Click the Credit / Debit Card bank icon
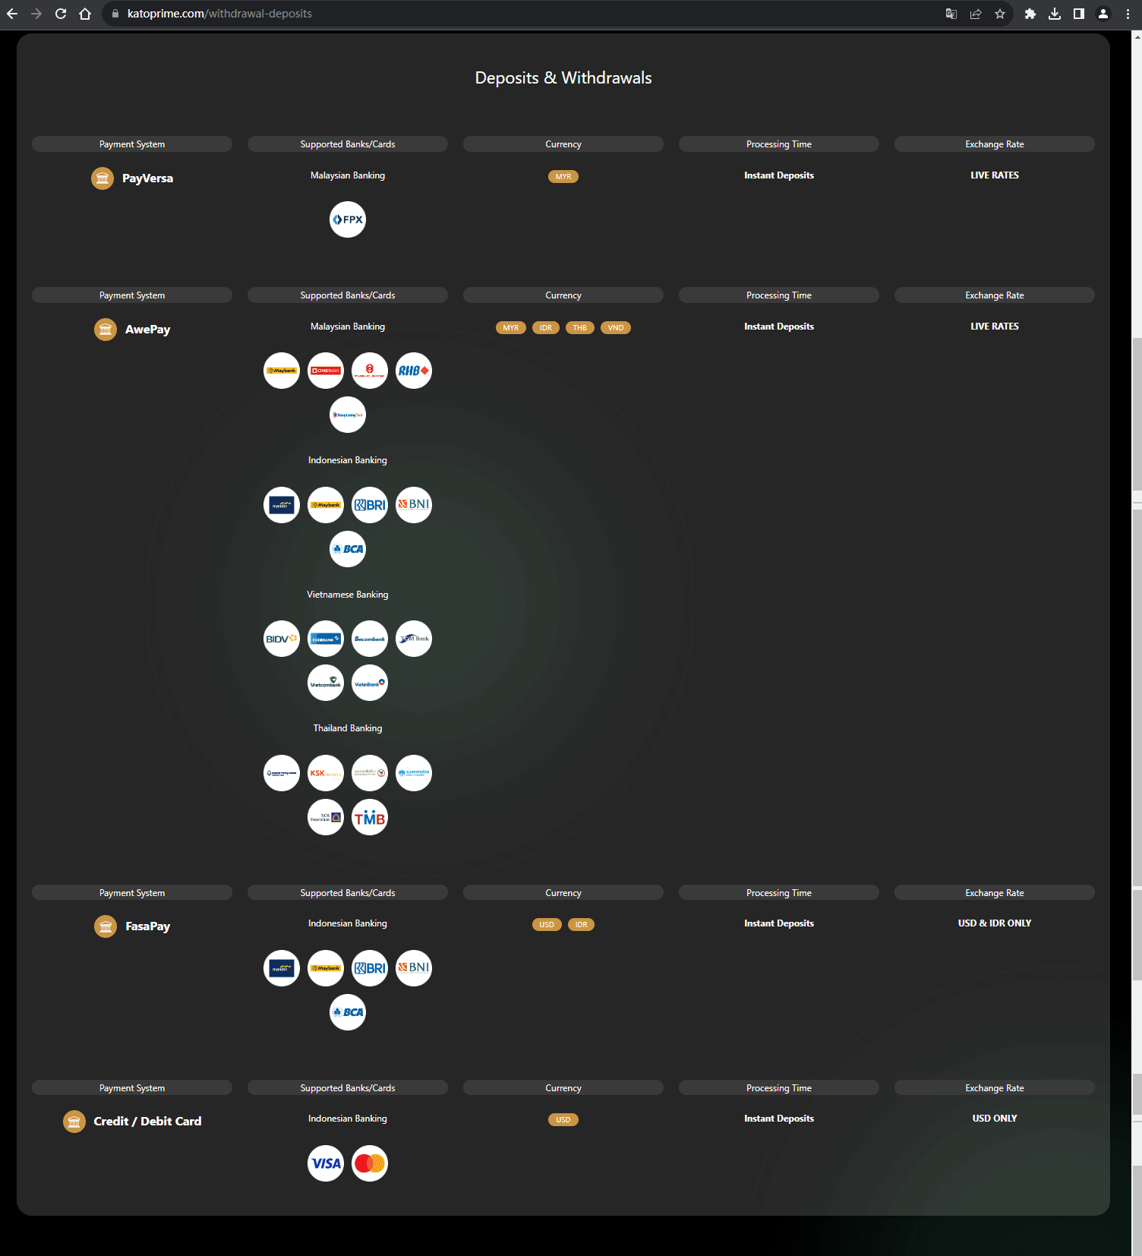The height and width of the screenshot is (1256, 1142). tap(74, 1122)
